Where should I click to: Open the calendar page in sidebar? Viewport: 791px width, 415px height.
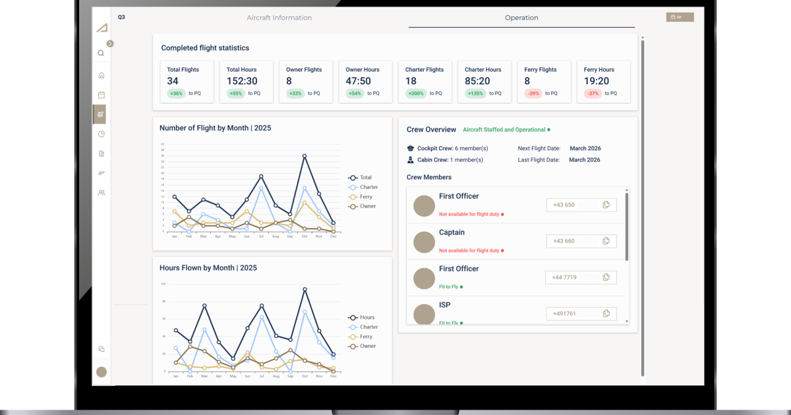click(x=101, y=95)
